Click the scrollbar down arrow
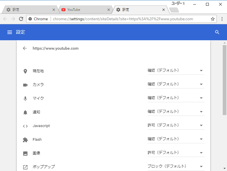Screen dimensions: 227x171 pyautogui.click(x=224, y=168)
